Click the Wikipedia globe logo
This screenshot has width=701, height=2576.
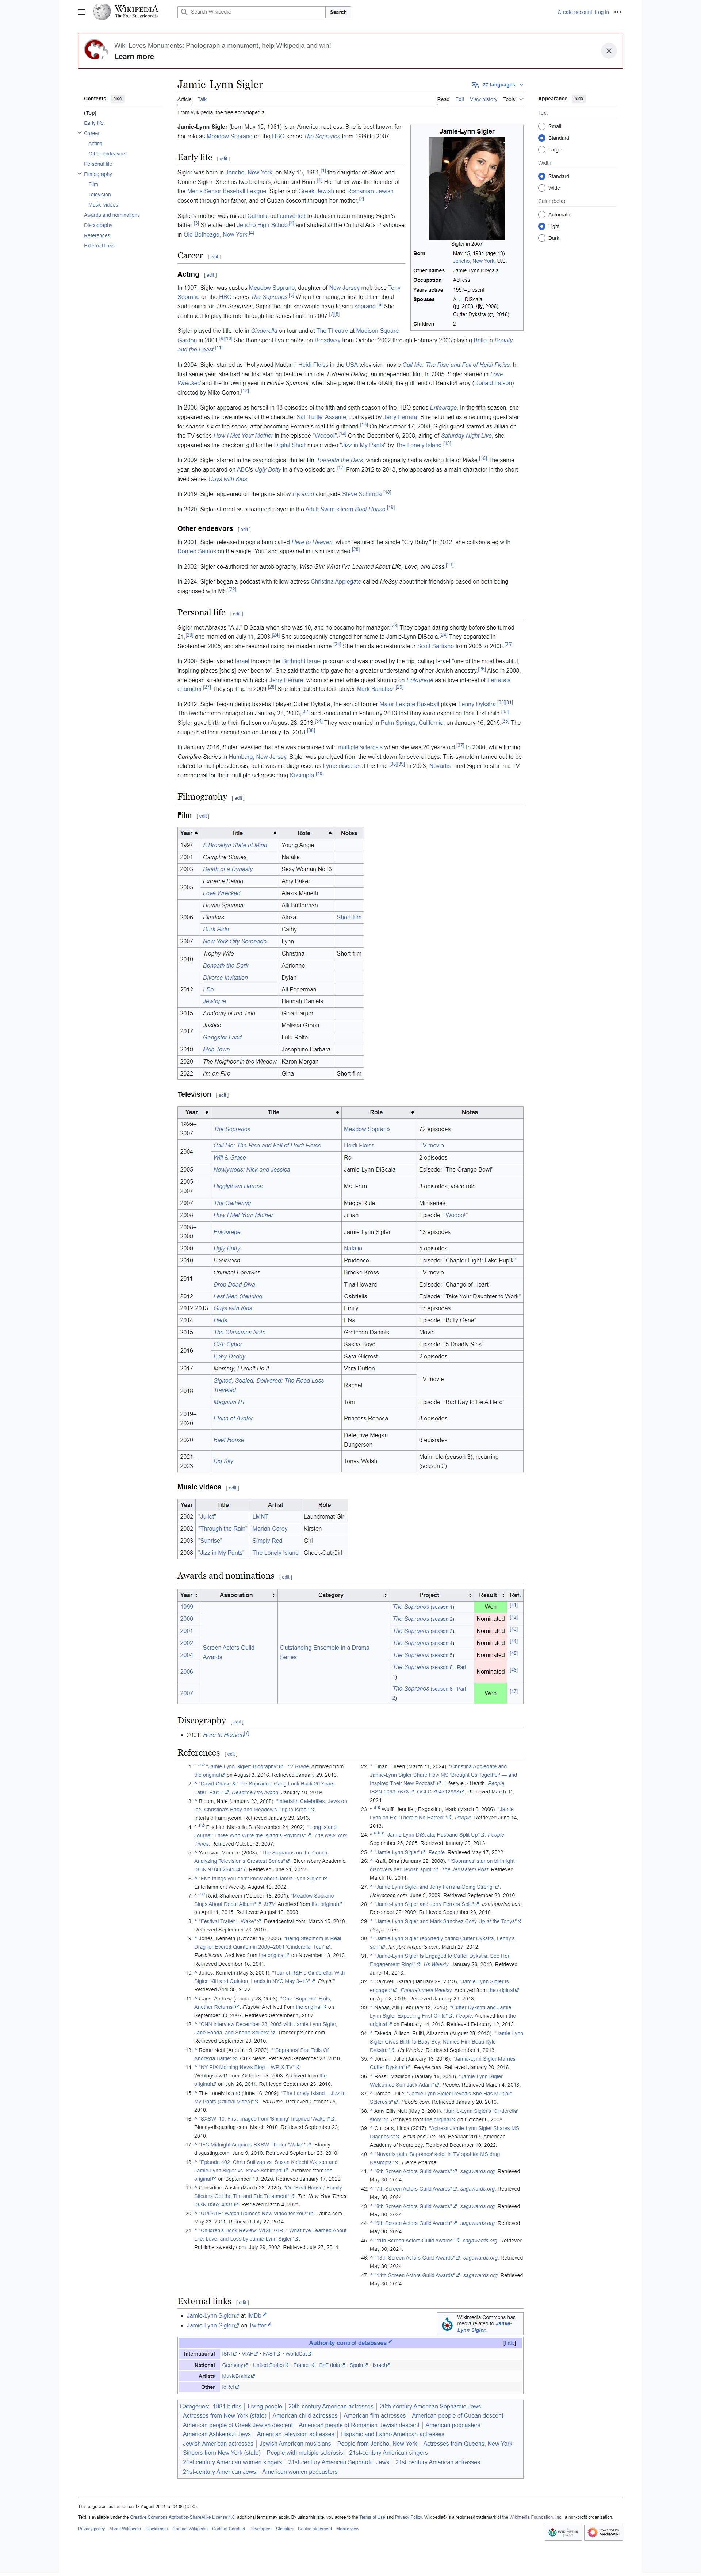pyautogui.click(x=102, y=12)
